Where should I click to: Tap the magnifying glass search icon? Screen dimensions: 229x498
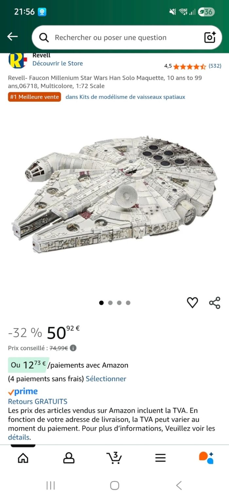point(44,38)
